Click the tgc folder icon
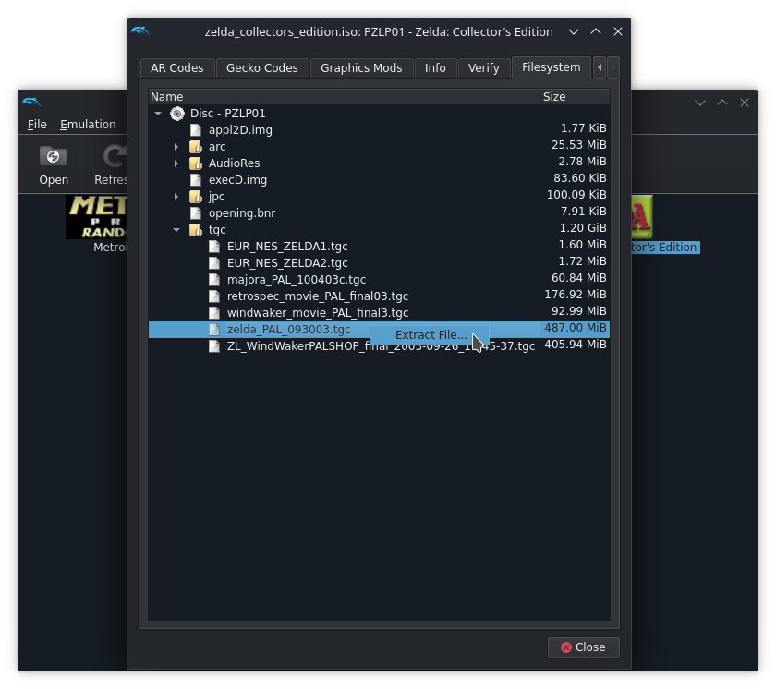Screen dimensions: 776x689 pos(196,229)
